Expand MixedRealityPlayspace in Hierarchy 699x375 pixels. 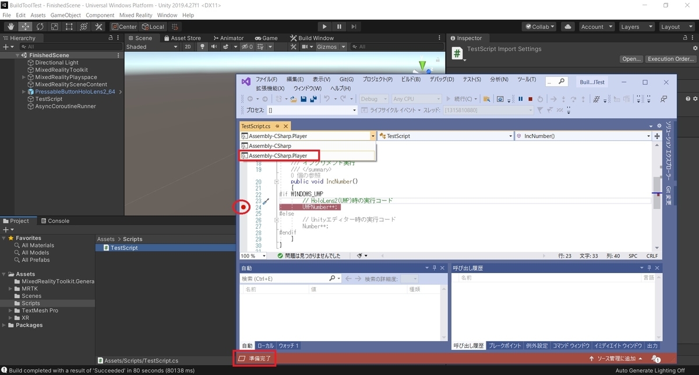pyautogui.click(x=24, y=77)
